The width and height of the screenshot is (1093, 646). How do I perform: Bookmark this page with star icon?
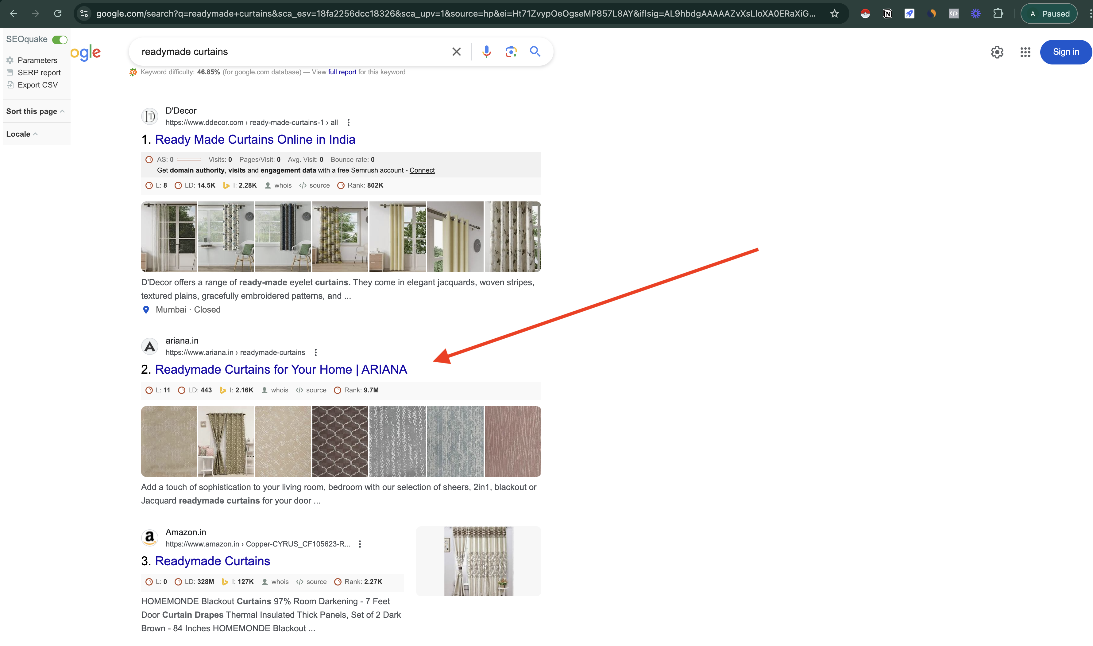coord(834,14)
